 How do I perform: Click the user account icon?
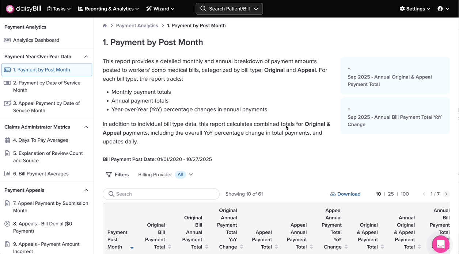coord(440,9)
